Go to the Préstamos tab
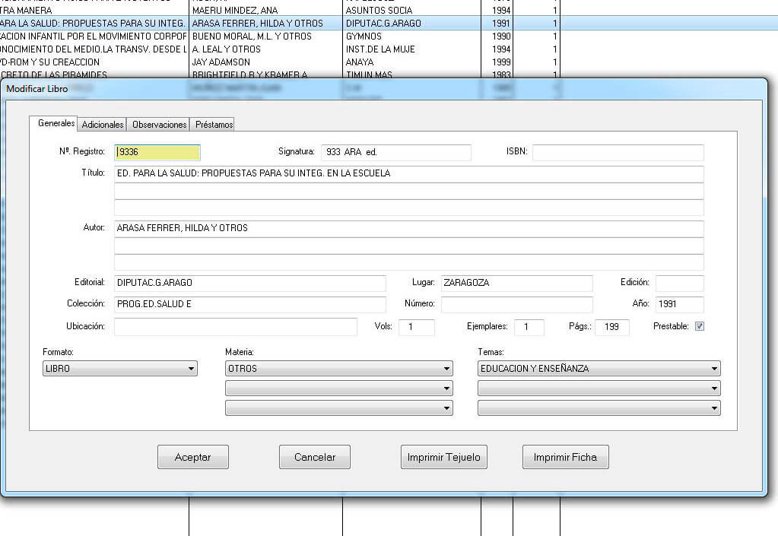The height and width of the screenshot is (536, 778). coord(213,125)
